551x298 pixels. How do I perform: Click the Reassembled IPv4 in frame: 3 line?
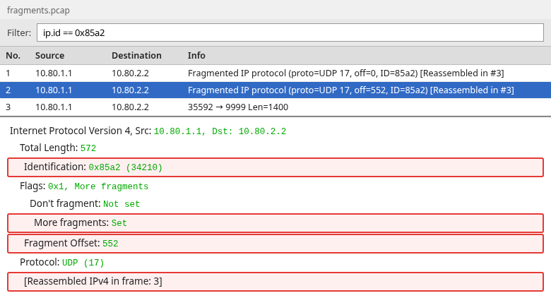275,282
